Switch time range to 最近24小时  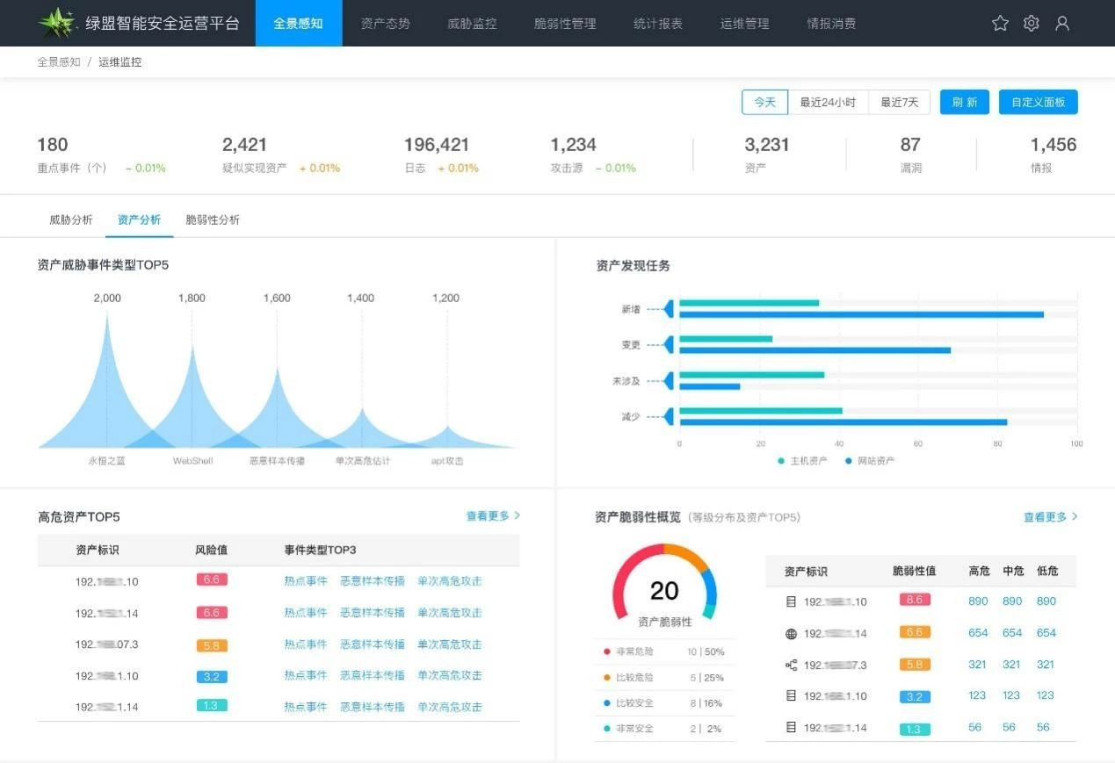(828, 102)
